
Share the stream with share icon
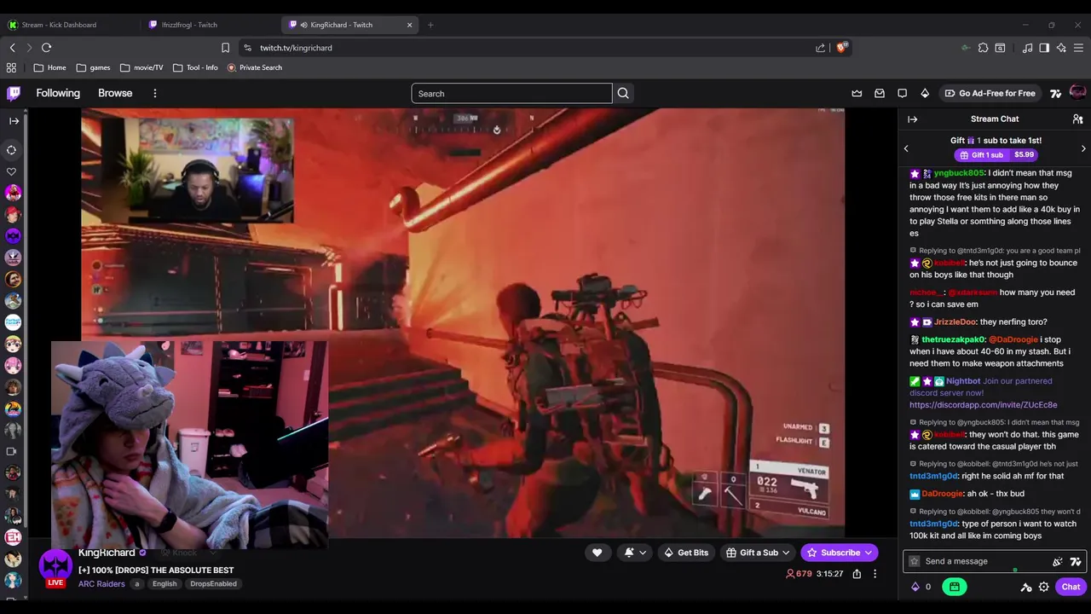857,574
